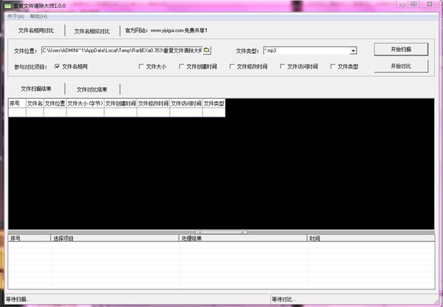Click the 等待对比 status bar text

click(284, 300)
